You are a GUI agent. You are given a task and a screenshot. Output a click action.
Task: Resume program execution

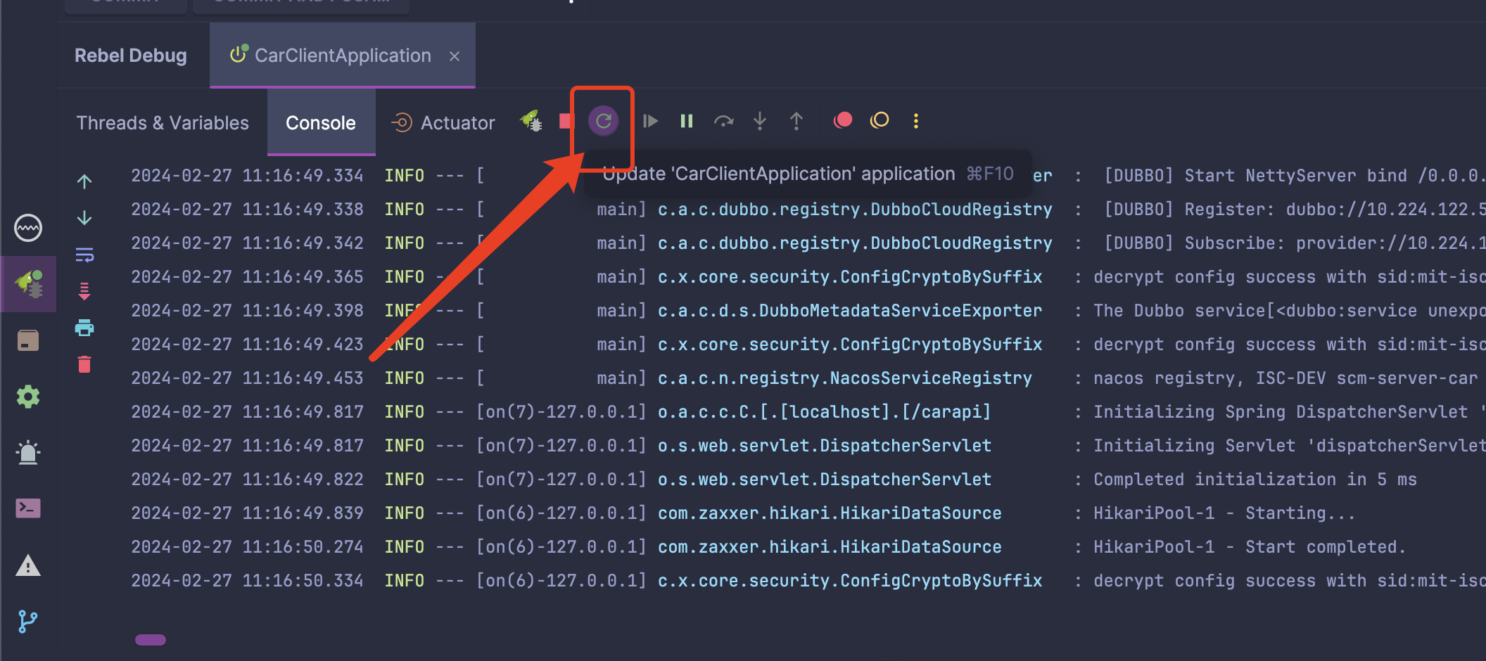650,122
